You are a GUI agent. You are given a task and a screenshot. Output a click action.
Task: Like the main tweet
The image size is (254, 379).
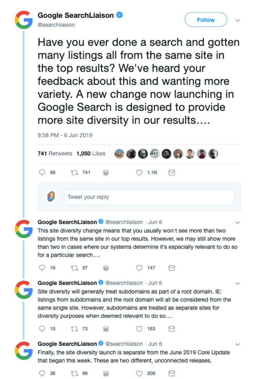click(x=139, y=172)
